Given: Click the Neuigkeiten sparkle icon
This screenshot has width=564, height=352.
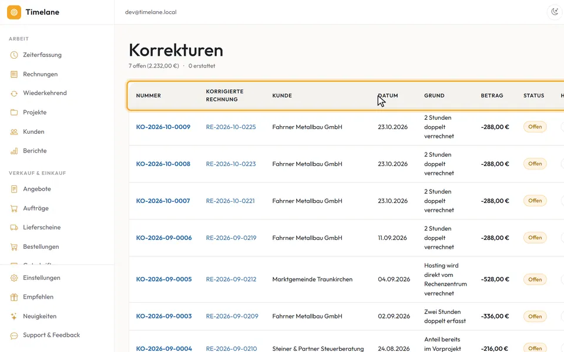Looking at the screenshot, I should coord(14,316).
